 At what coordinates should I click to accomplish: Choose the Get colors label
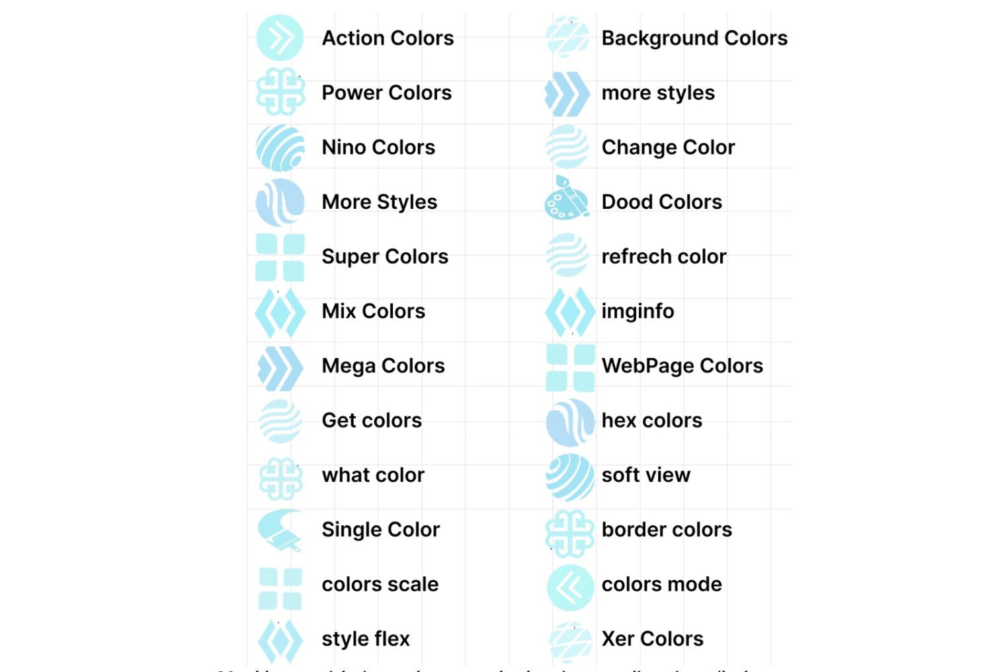372,420
